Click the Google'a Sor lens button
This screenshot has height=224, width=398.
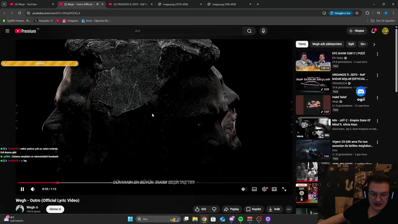[340, 13]
